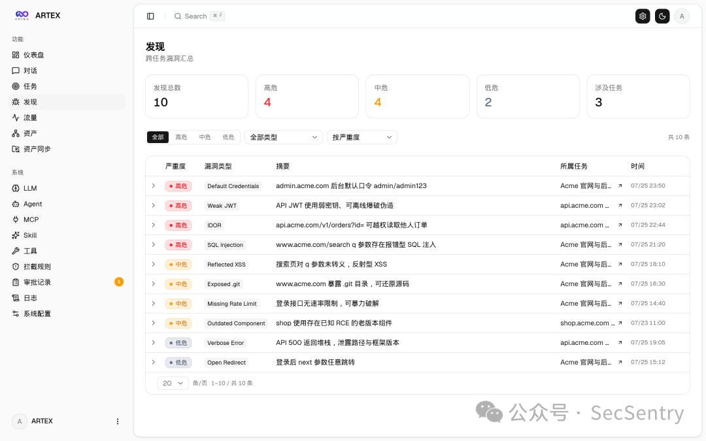706x441 pixels.
Task: Switch to dark mode moon icon
Action: (x=662, y=16)
